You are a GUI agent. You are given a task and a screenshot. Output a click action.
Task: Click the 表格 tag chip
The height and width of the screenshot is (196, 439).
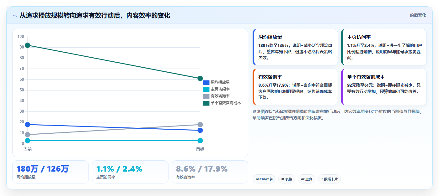pos(287,179)
